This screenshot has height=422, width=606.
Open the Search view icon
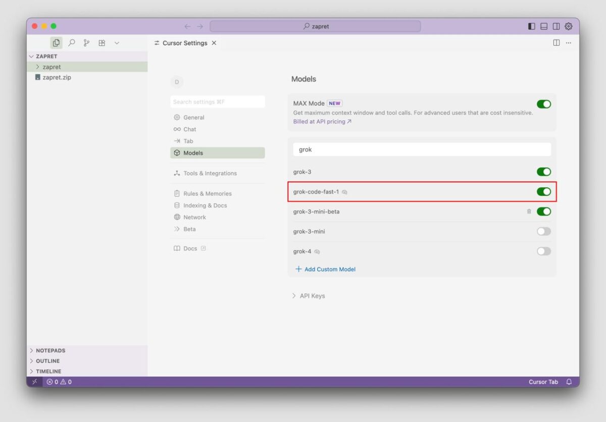tap(72, 43)
